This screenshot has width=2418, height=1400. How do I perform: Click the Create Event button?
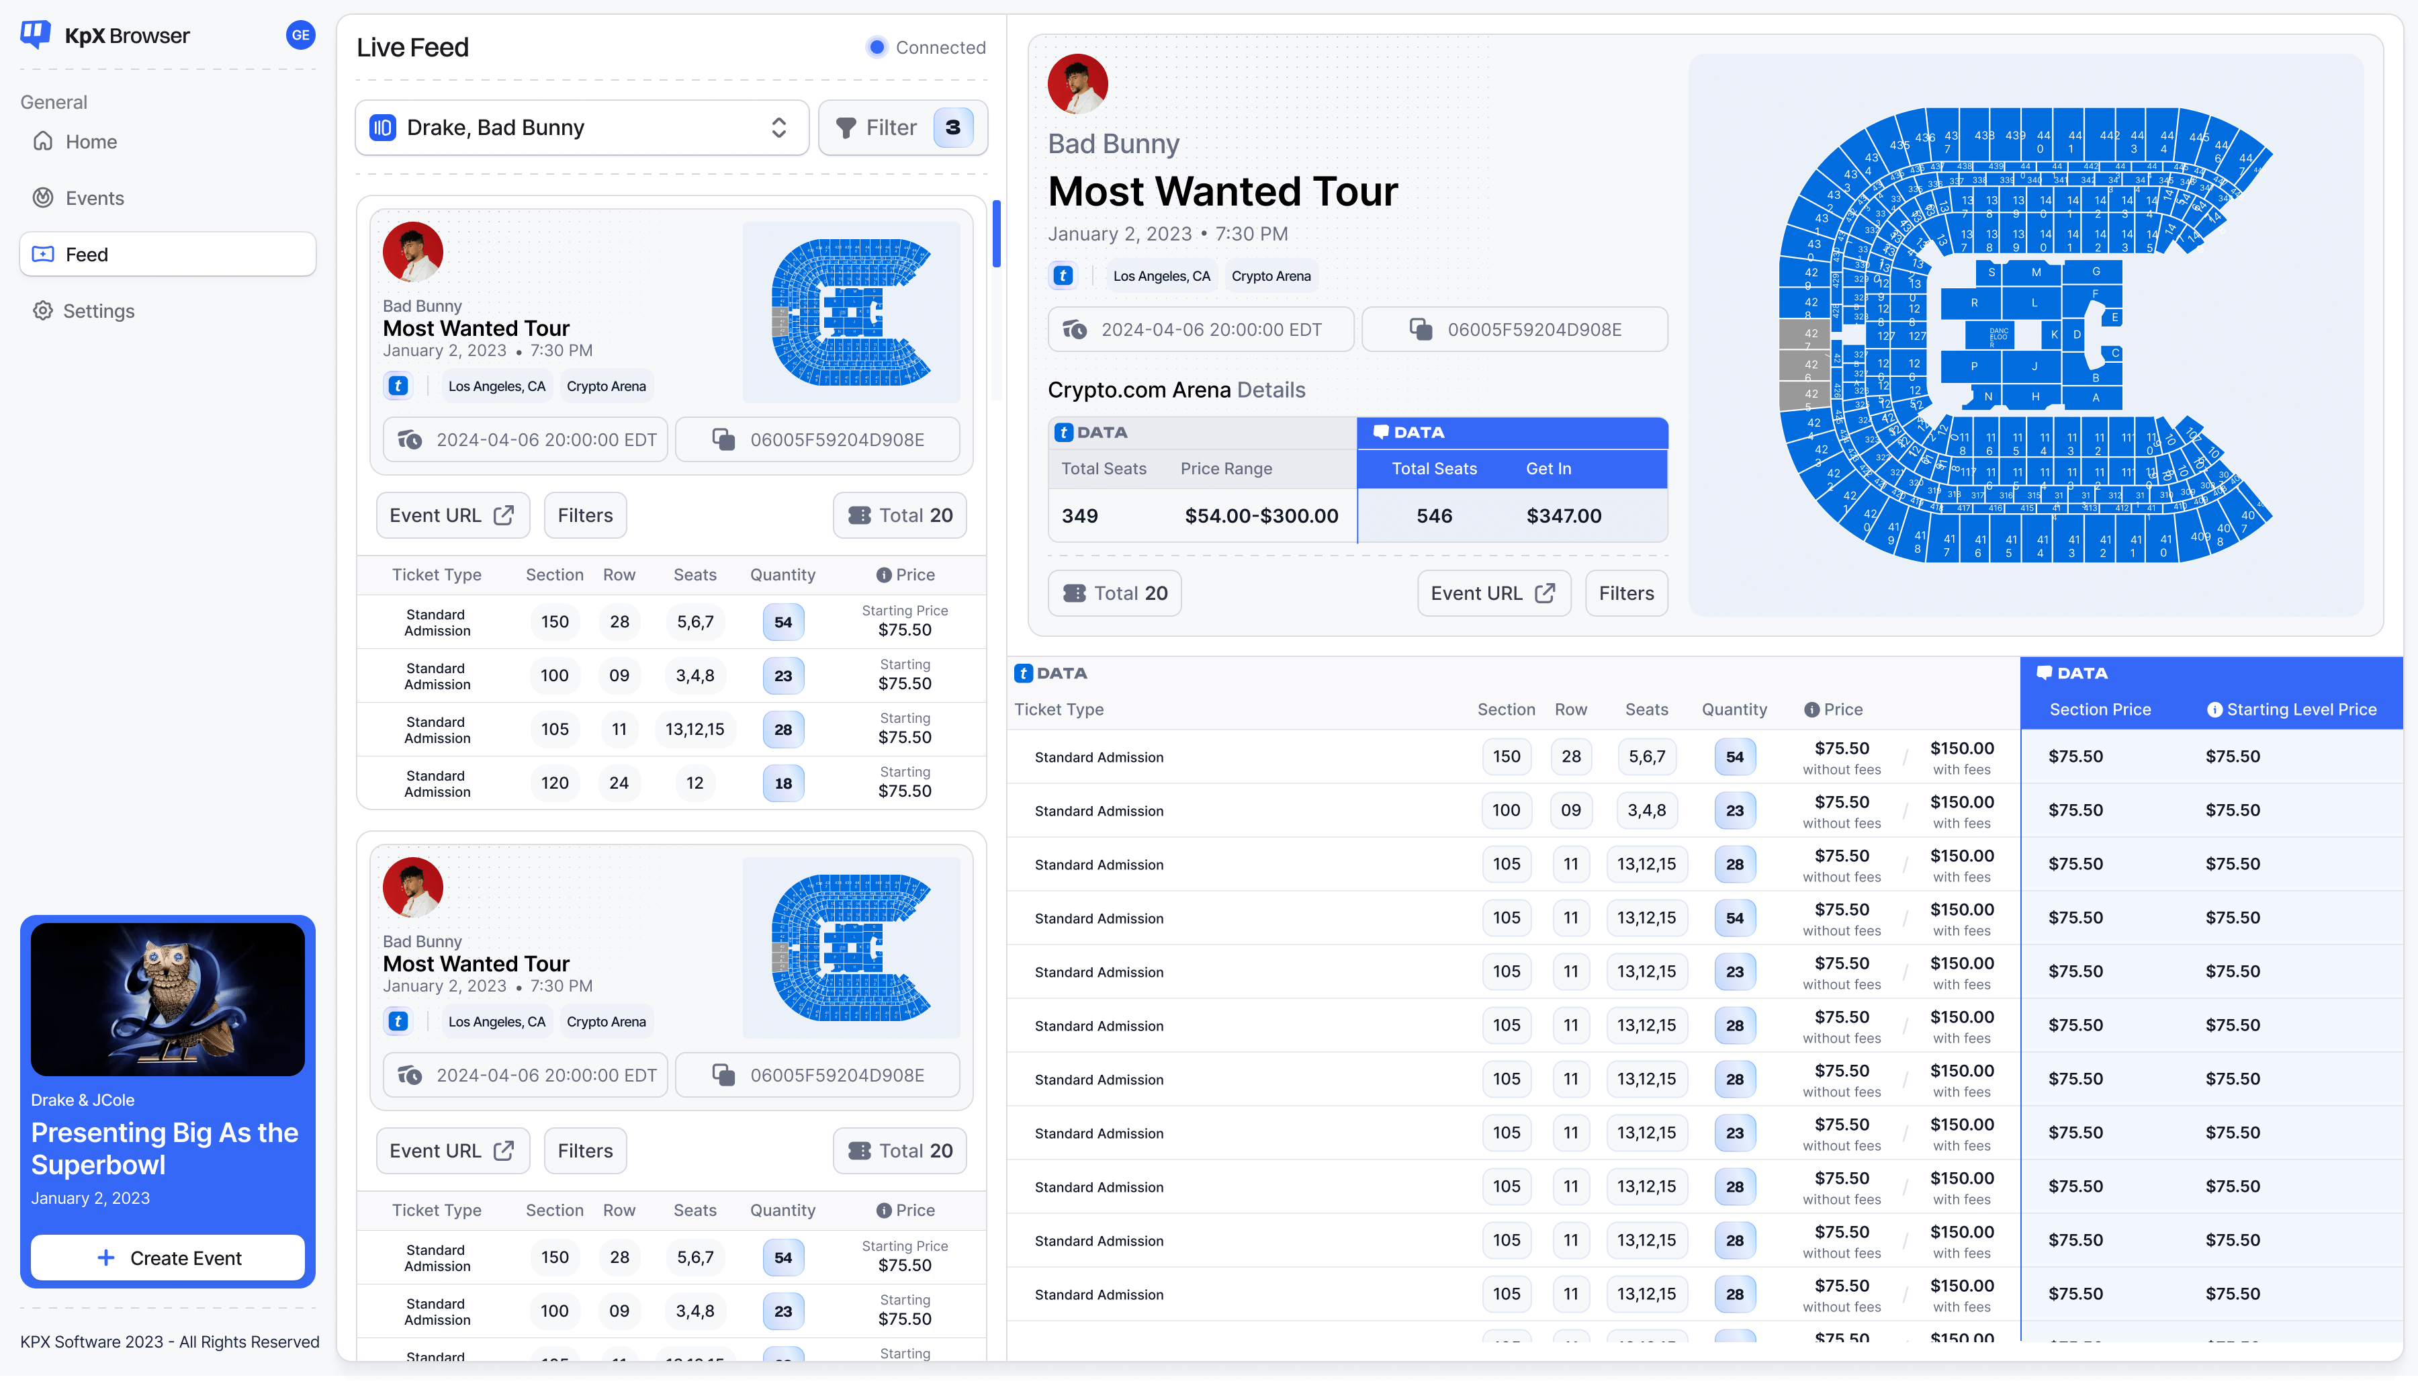(168, 1258)
